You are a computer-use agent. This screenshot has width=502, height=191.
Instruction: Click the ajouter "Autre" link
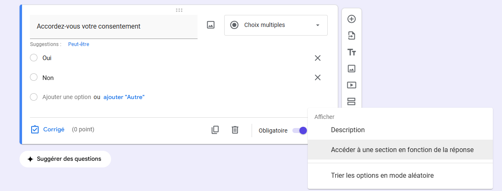124,97
